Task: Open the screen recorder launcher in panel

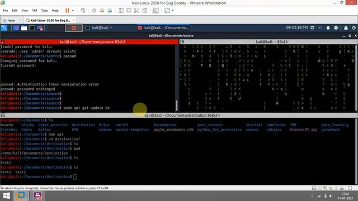Action: click(40, 28)
